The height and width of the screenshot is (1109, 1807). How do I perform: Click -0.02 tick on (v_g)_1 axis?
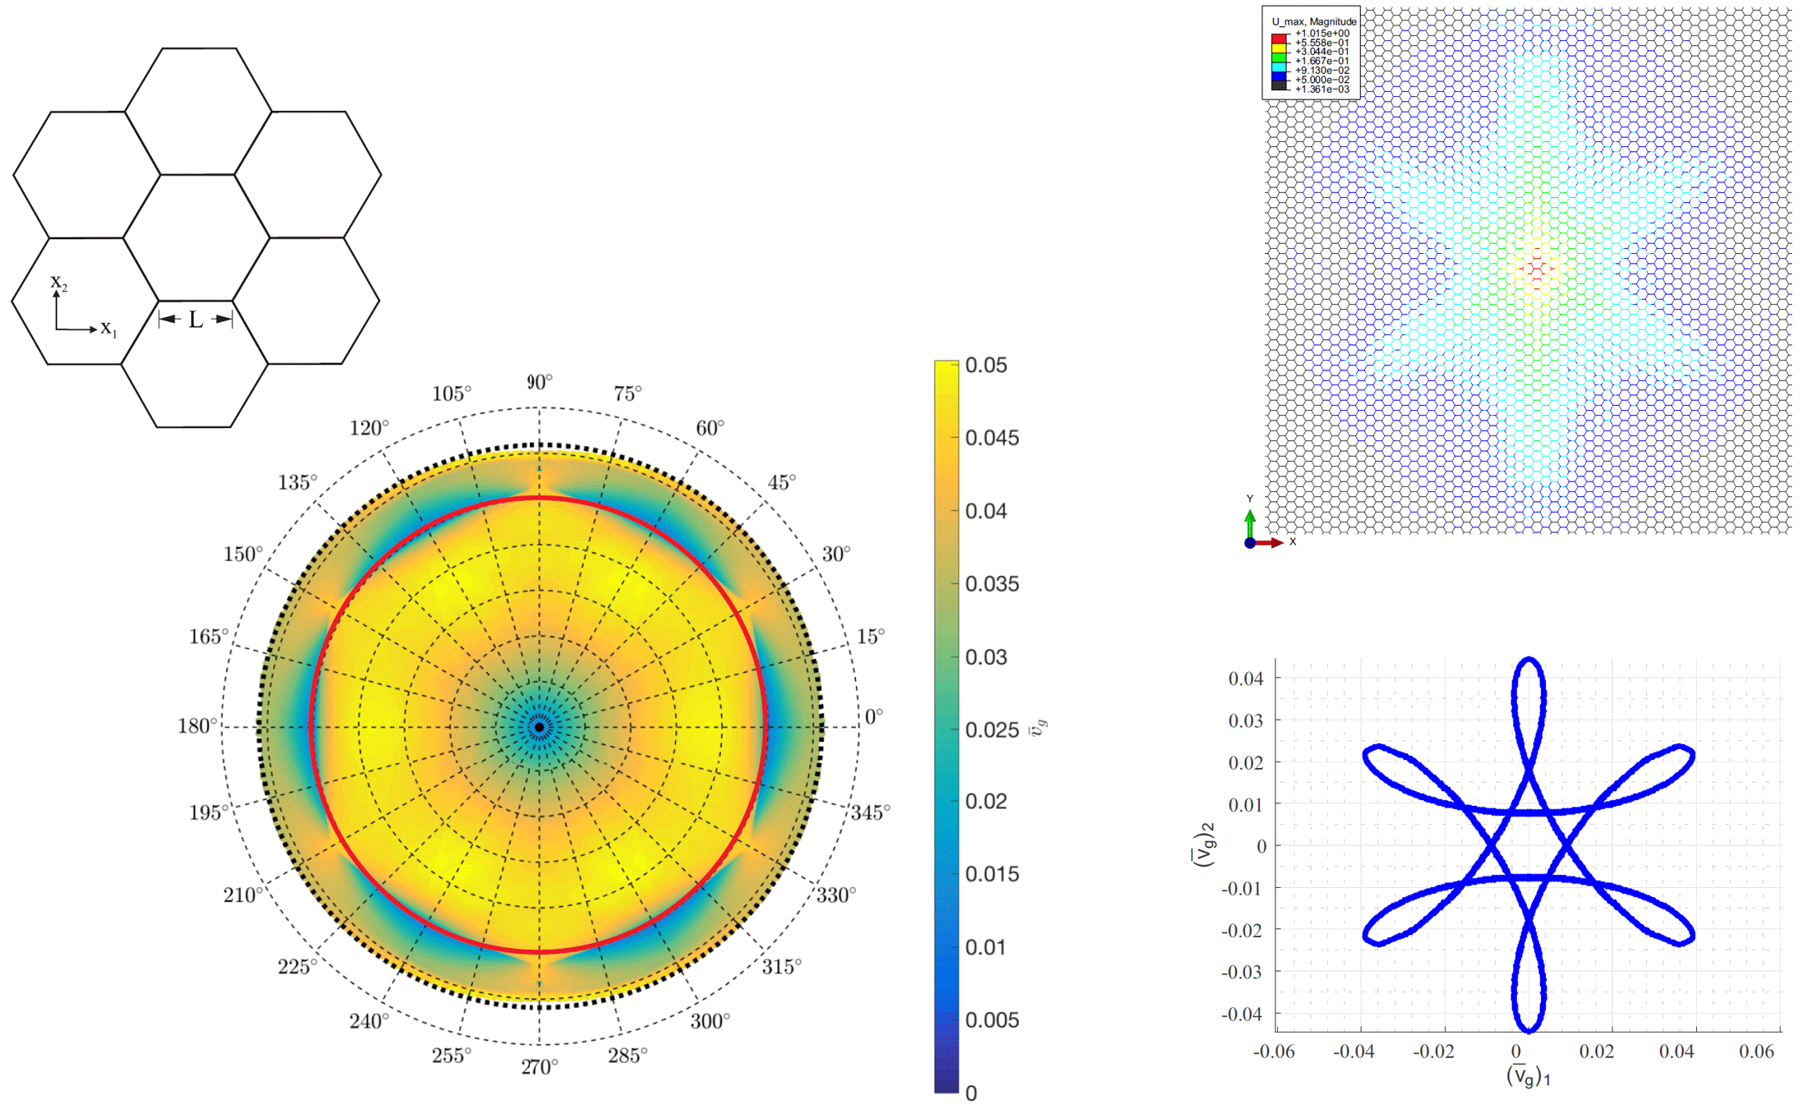point(1433,1051)
